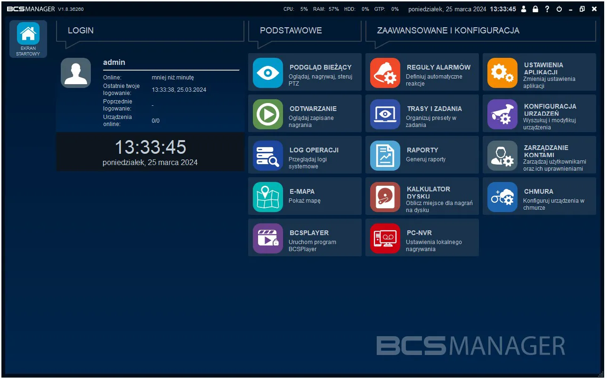Click the HDD usage indicator

click(x=356, y=9)
